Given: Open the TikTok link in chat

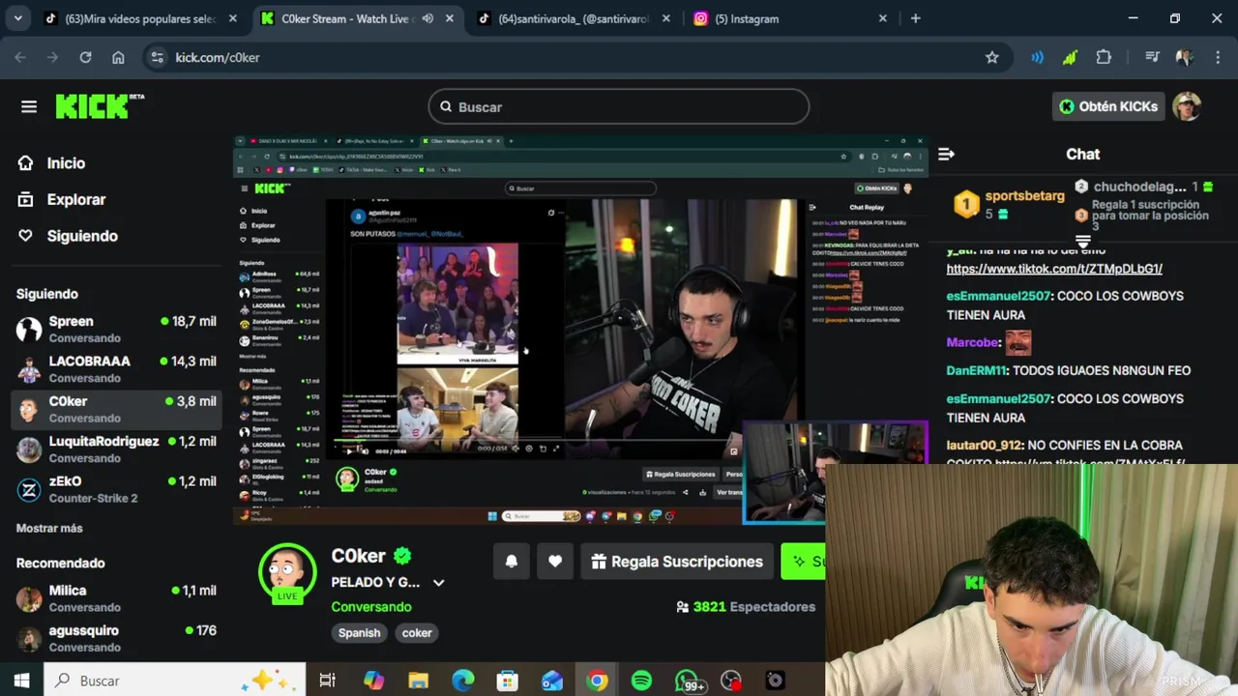Looking at the screenshot, I should [x=1054, y=269].
